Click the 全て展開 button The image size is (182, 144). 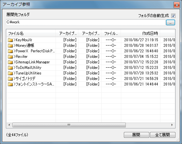click(162, 135)
